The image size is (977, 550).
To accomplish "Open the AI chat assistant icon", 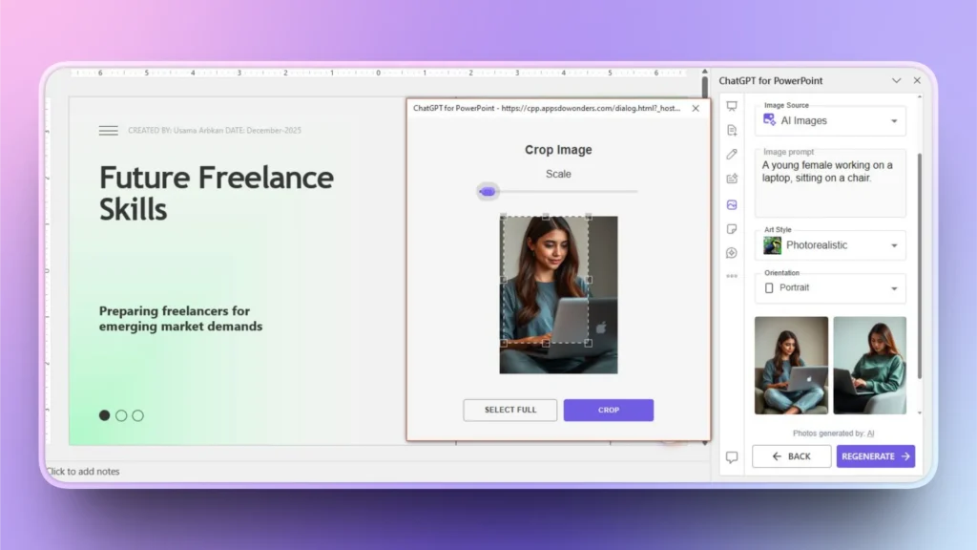I will click(x=732, y=251).
